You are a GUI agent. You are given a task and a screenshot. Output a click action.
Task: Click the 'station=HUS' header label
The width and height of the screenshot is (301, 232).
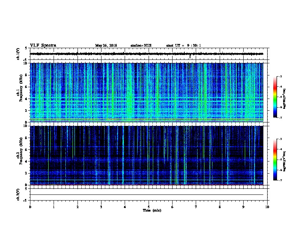[x=141, y=45]
